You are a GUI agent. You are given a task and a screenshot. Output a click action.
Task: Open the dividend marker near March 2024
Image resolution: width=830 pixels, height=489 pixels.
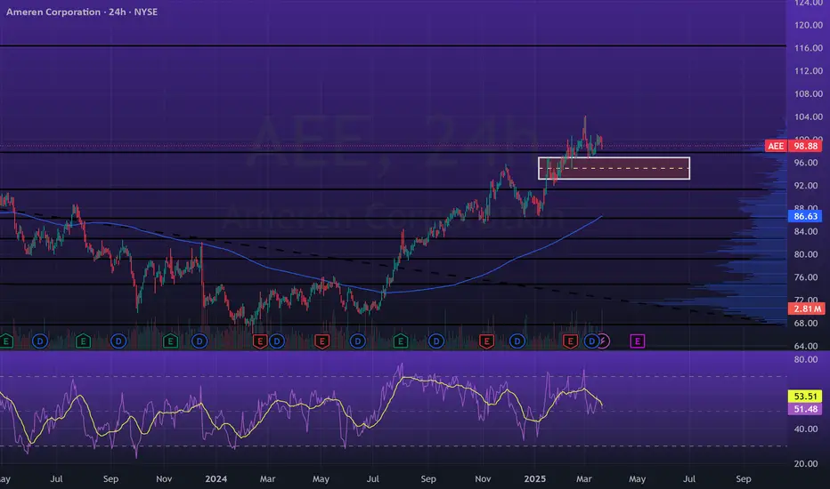pos(276,341)
